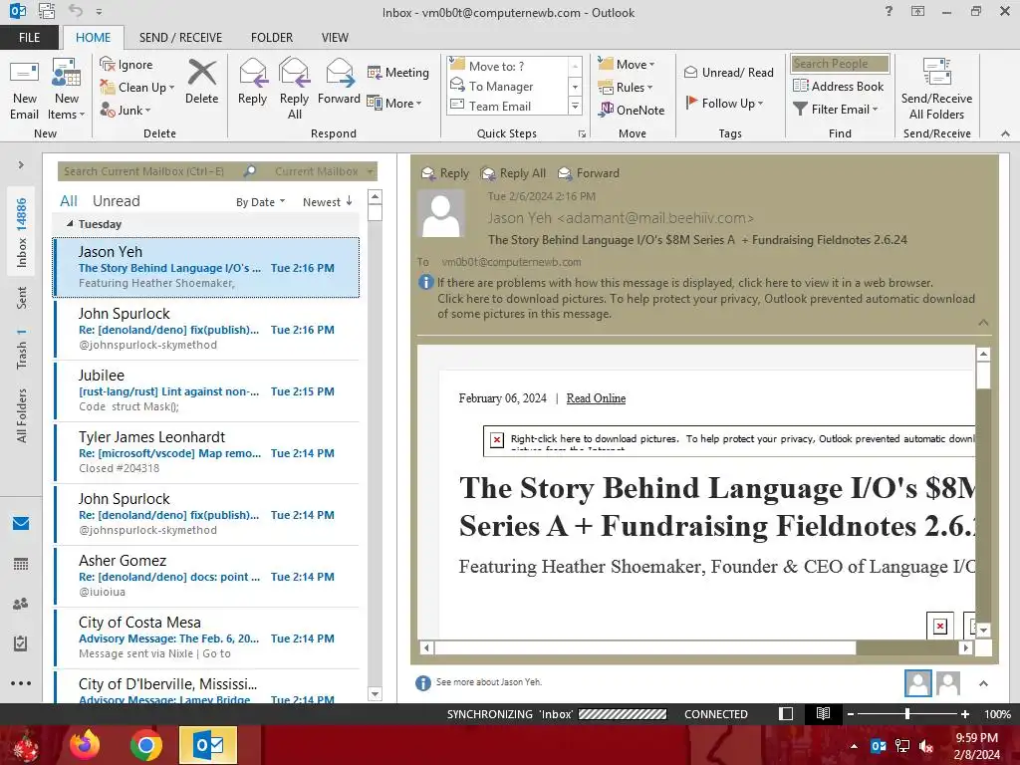Viewport: 1020px width, 765px height.
Task: Reply with a Meeting request
Action: pyautogui.click(x=398, y=72)
